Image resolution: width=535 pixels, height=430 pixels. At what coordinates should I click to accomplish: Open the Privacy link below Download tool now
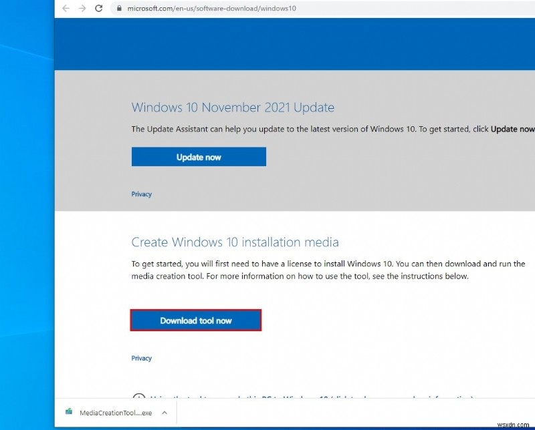click(141, 358)
